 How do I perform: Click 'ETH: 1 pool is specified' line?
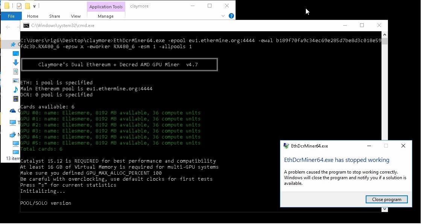(56, 82)
